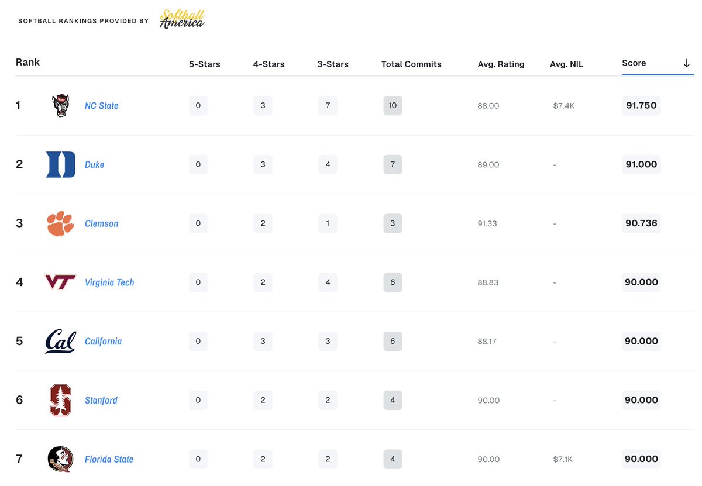Image resolution: width=702 pixels, height=486 pixels.
Task: Open the California team link
Action: coord(103,342)
